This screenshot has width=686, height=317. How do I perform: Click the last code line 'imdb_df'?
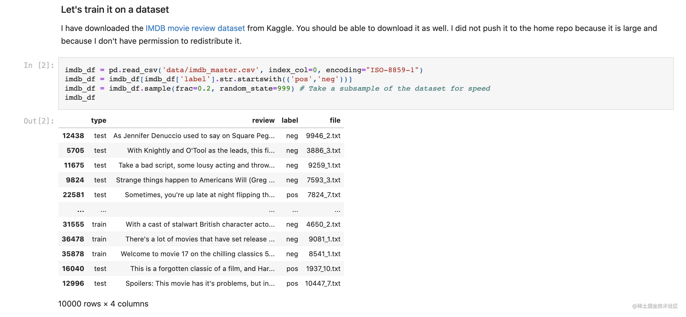(80, 98)
